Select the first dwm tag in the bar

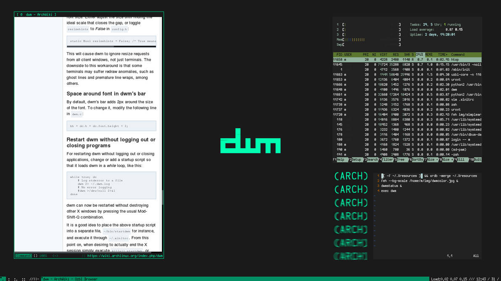point(3,279)
